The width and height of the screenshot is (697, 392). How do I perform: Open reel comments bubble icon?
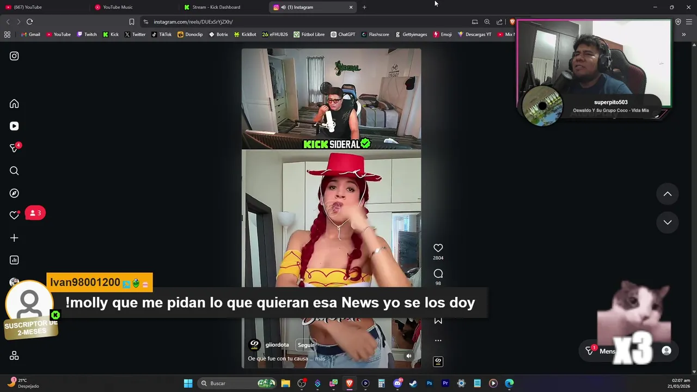point(438,274)
